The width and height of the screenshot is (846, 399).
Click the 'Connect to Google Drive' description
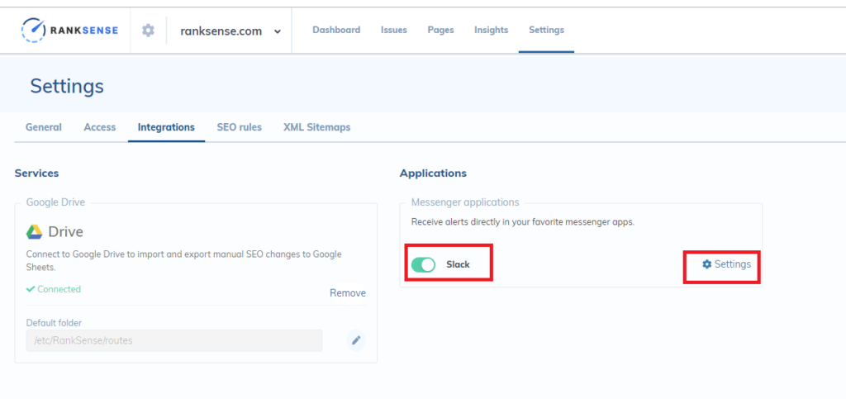184,260
